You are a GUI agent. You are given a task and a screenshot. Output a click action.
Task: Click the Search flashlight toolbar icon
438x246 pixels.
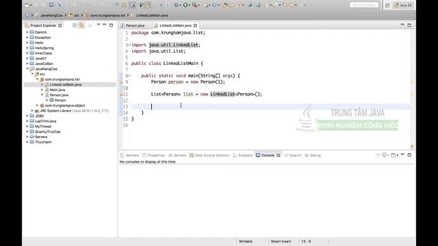tap(240, 5)
